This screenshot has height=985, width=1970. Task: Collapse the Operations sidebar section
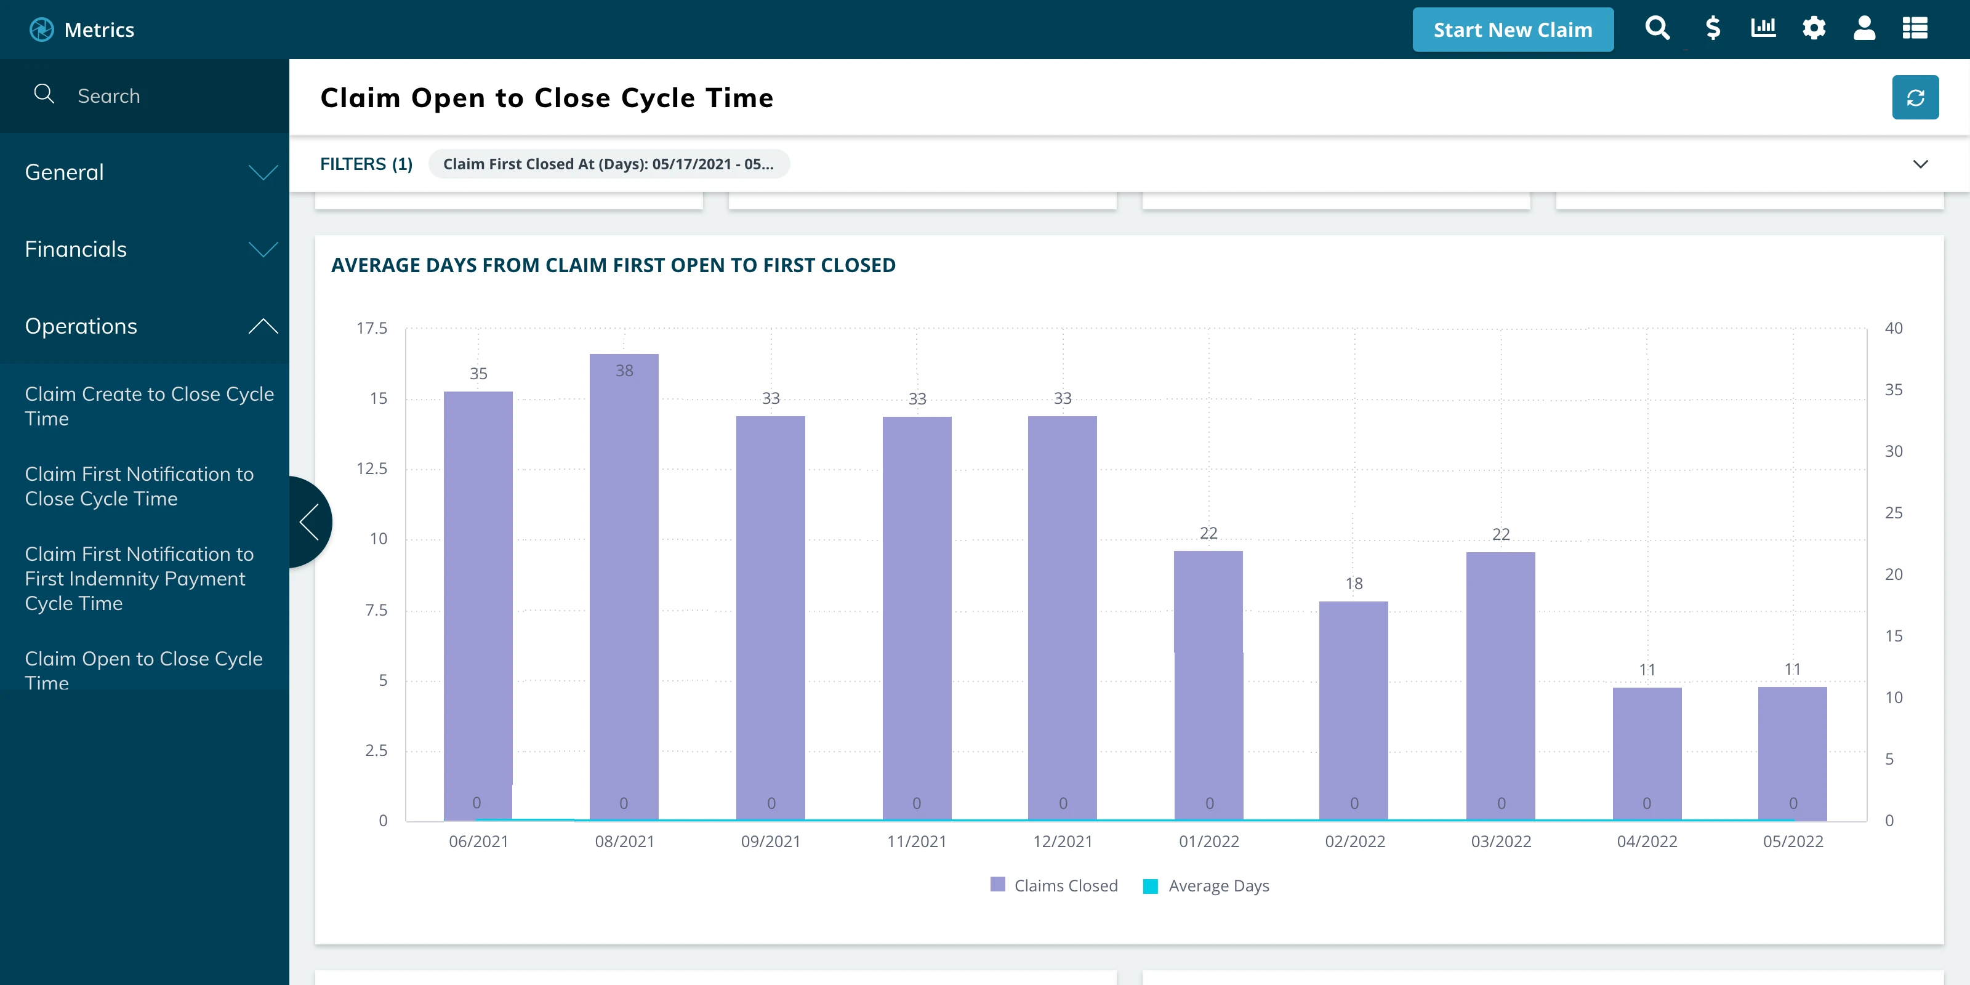point(145,326)
